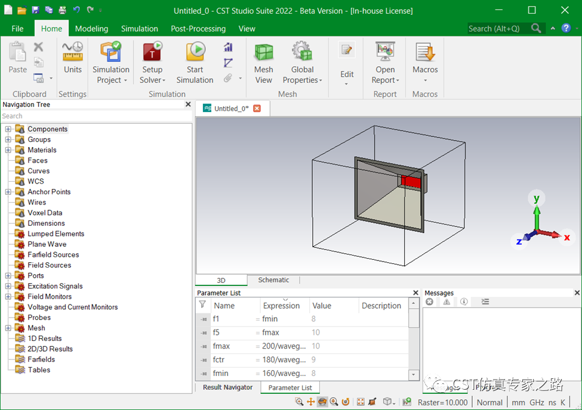This screenshot has height=410, width=582.
Task: Click the reset view to fit icon
Action: click(361, 402)
